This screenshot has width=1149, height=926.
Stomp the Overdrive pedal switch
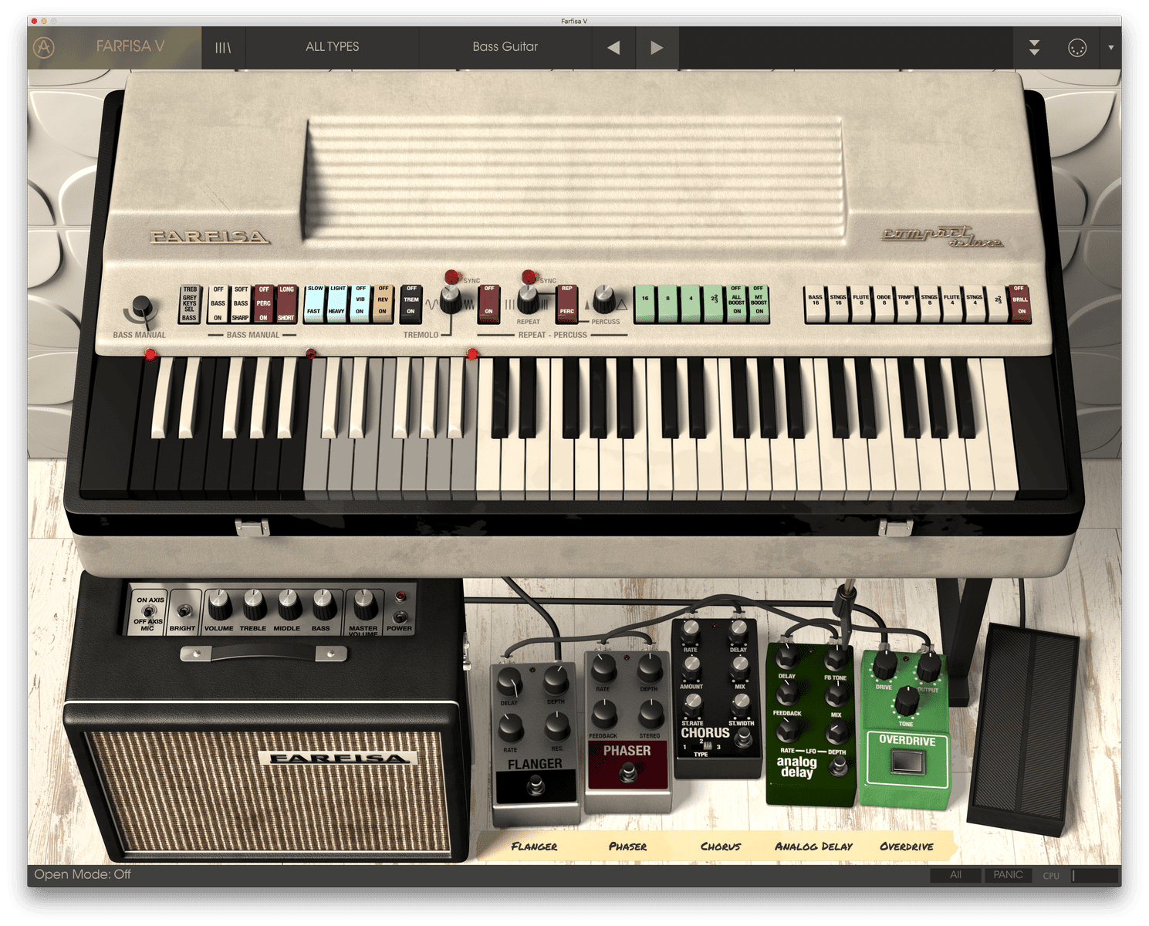tap(907, 763)
